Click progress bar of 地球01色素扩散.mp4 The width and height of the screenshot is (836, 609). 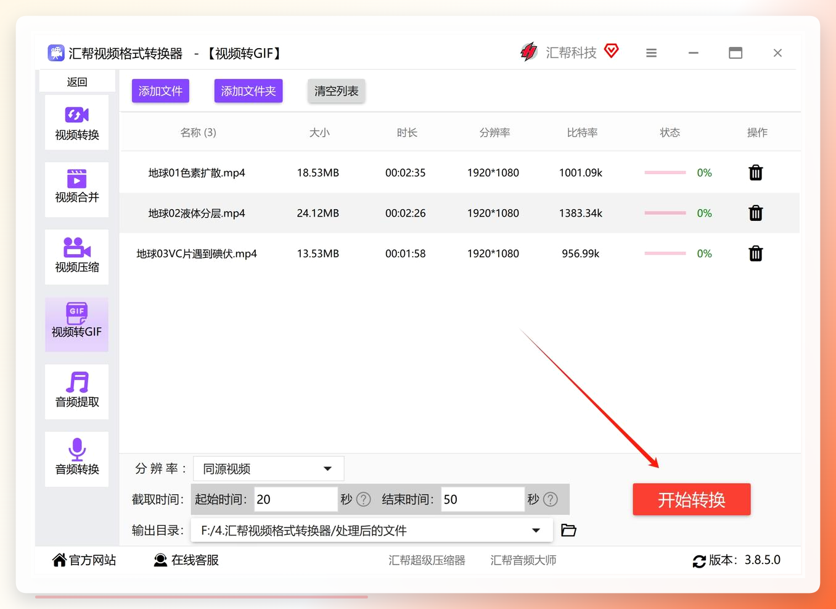pyautogui.click(x=665, y=173)
